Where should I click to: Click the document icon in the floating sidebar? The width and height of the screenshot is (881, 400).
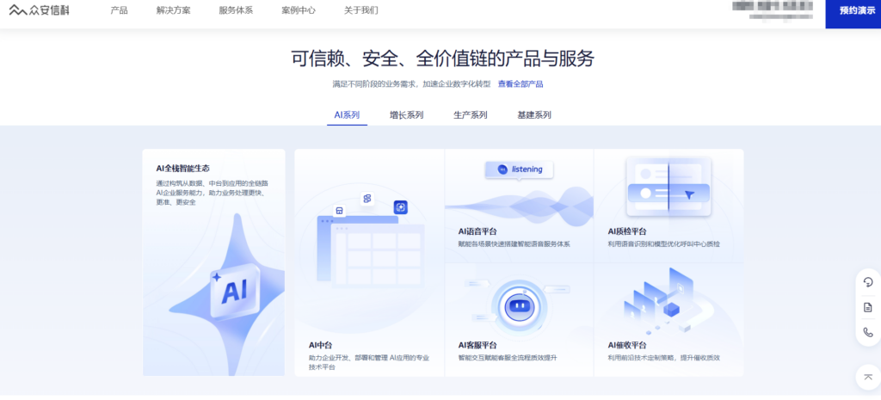[867, 307]
